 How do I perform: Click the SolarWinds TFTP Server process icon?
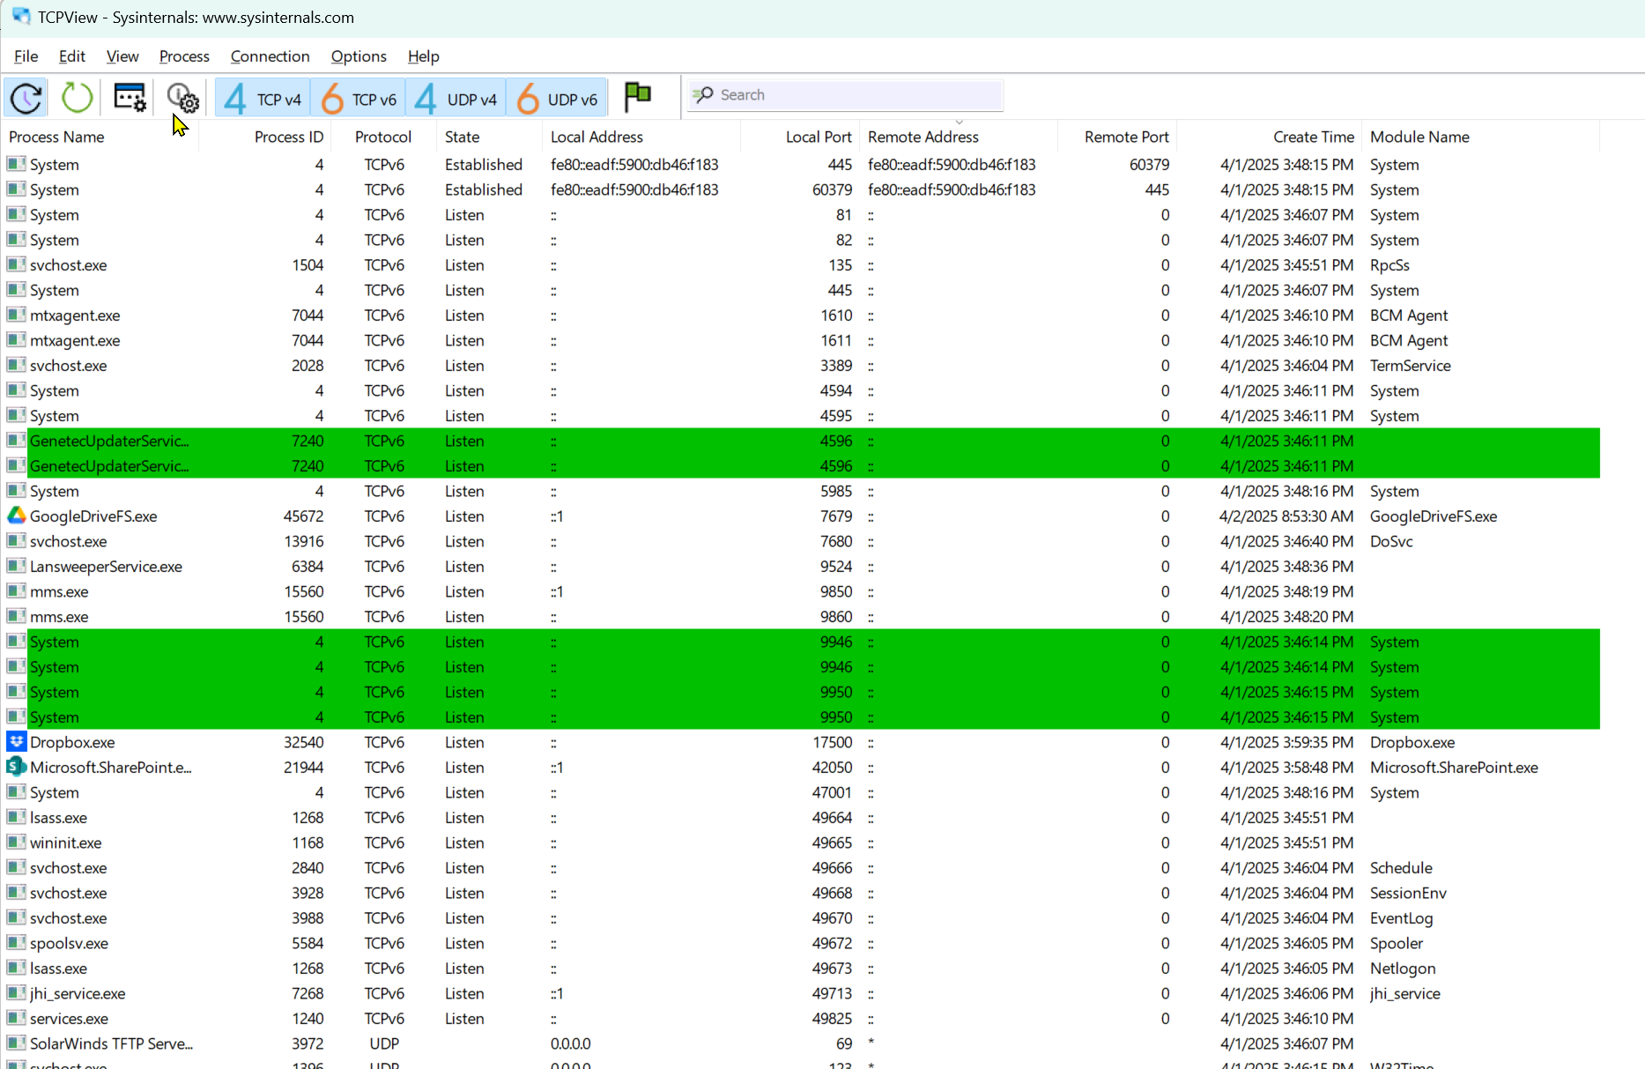[15, 1043]
